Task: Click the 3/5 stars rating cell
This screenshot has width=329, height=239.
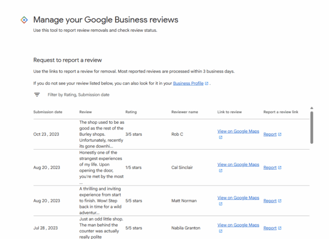Action: tap(134, 134)
